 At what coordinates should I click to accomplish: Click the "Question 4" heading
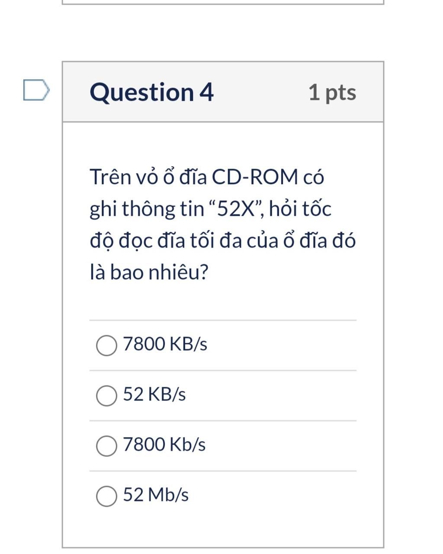(151, 92)
